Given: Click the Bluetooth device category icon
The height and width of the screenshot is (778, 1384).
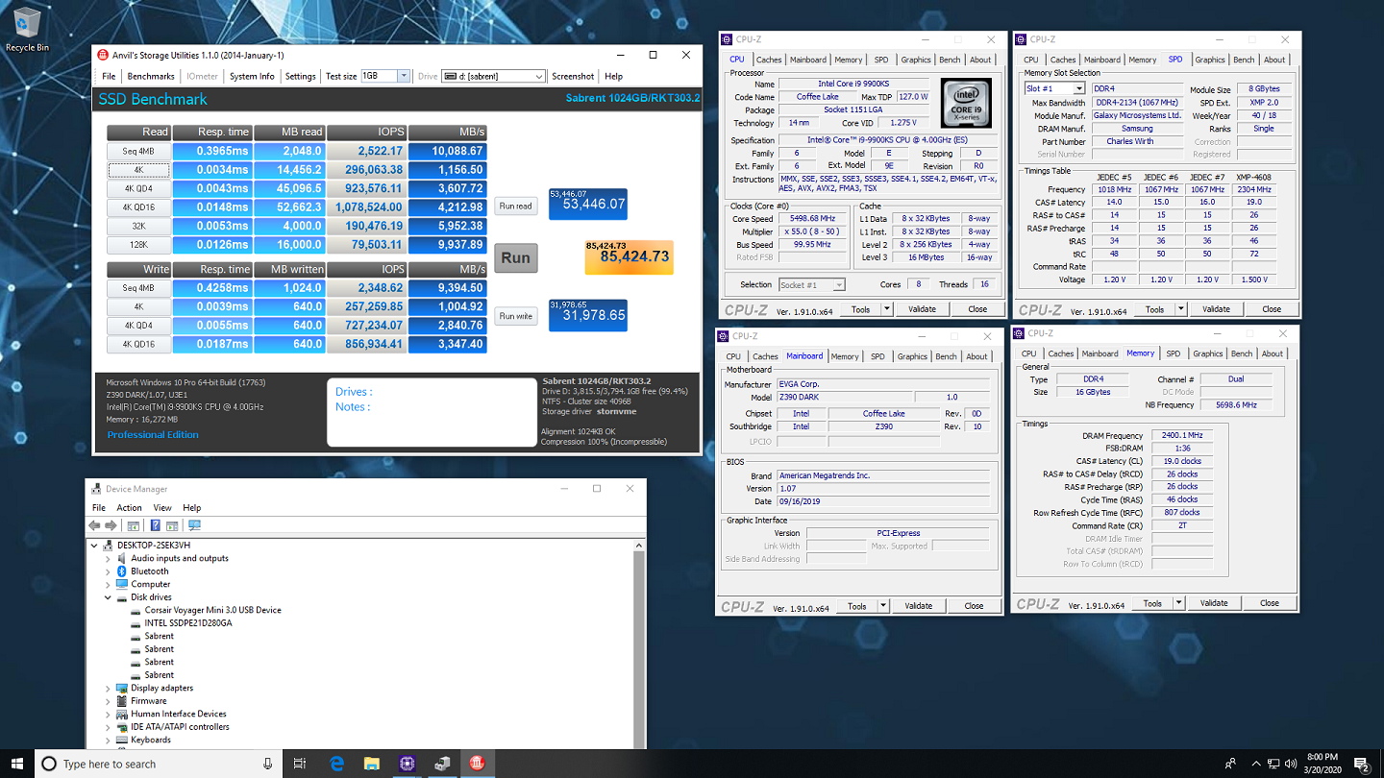Looking at the screenshot, I should [122, 571].
